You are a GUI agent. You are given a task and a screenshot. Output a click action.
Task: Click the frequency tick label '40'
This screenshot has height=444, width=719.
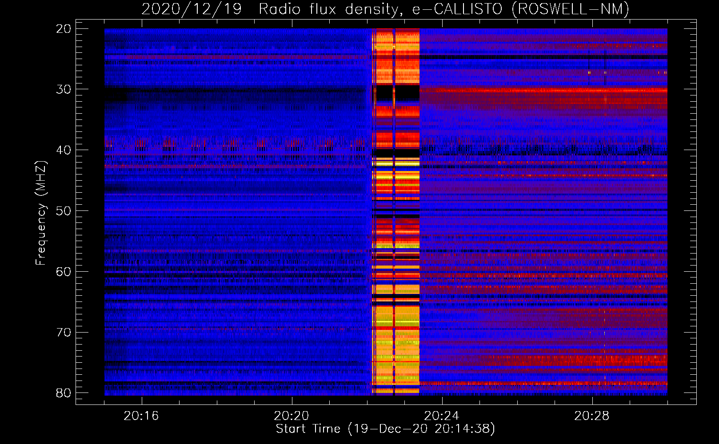point(64,150)
